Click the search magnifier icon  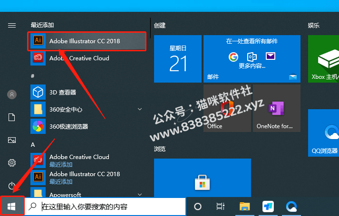click(x=33, y=207)
